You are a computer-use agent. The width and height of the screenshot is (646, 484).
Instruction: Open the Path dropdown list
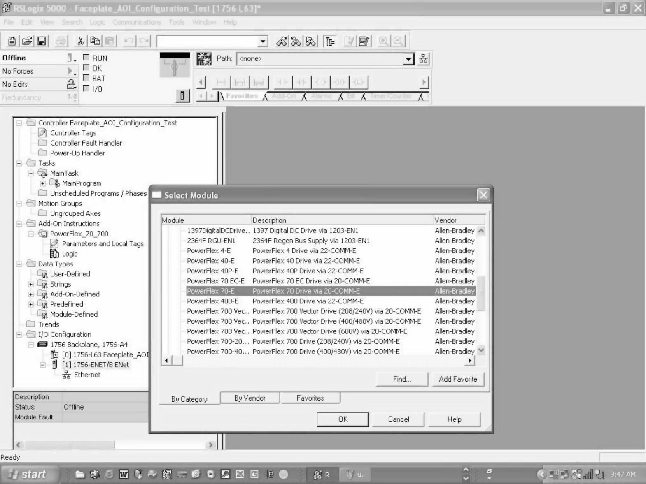408,59
